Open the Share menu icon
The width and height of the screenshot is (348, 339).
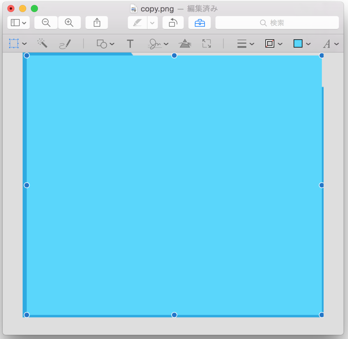point(97,23)
